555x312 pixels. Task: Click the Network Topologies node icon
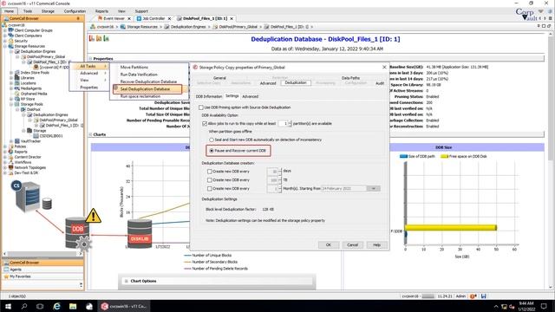click(x=11, y=167)
